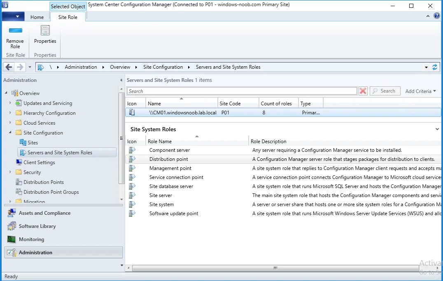443x281 pixels.
Task: Click the navigation tree vertical scrollbar
Action: coord(121,138)
